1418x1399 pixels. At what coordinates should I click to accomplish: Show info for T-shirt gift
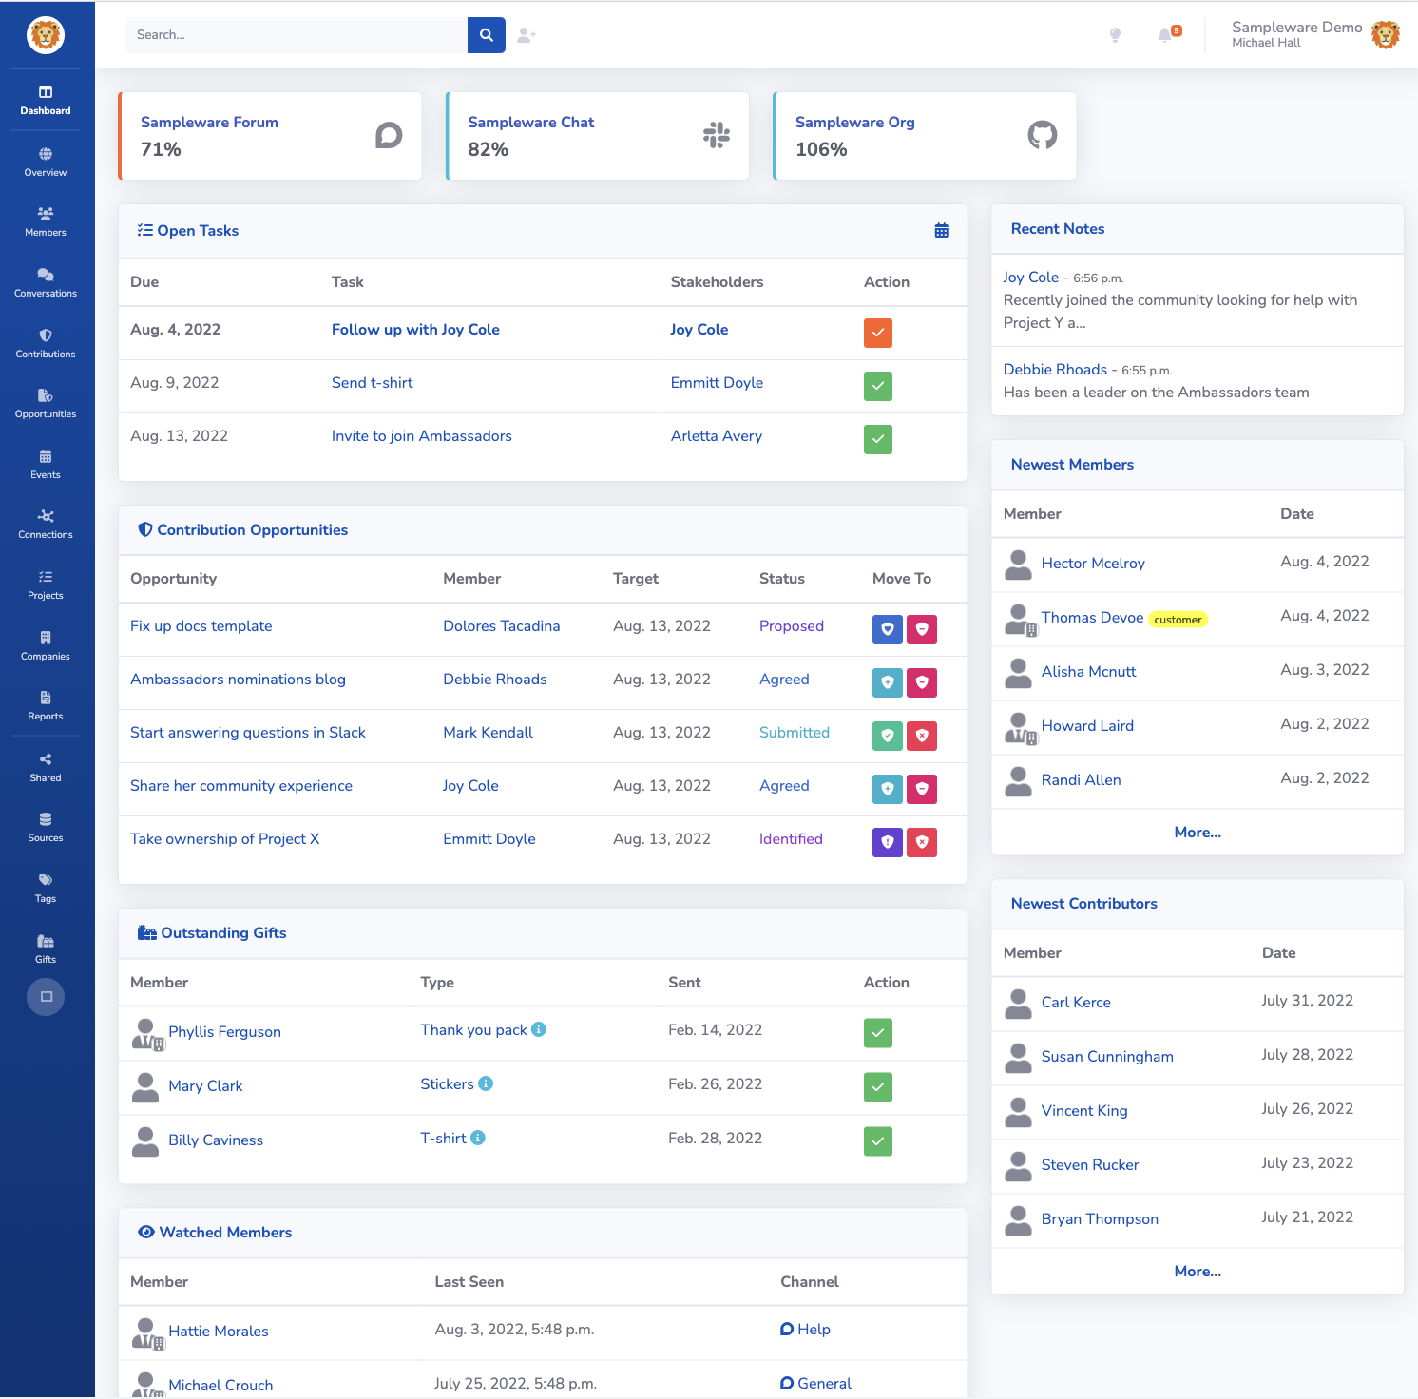(x=478, y=1138)
